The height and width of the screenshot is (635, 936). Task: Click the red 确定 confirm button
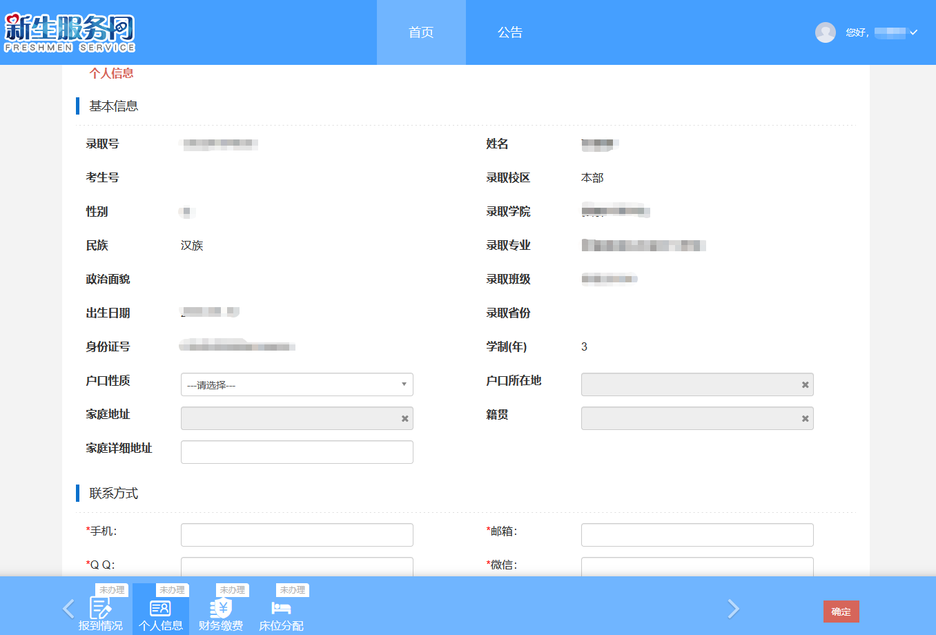point(841,612)
